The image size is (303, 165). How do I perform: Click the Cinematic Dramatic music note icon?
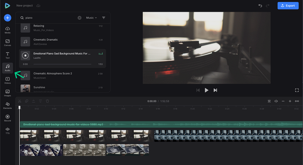coord(25,42)
